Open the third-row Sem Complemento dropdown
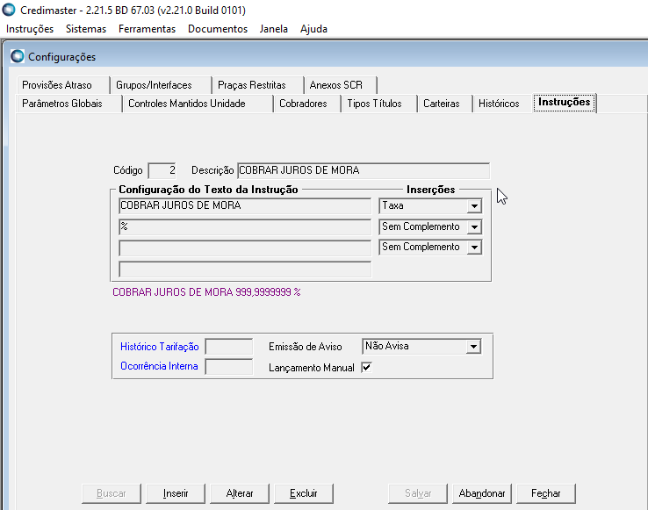The height and width of the screenshot is (510, 648). [474, 248]
